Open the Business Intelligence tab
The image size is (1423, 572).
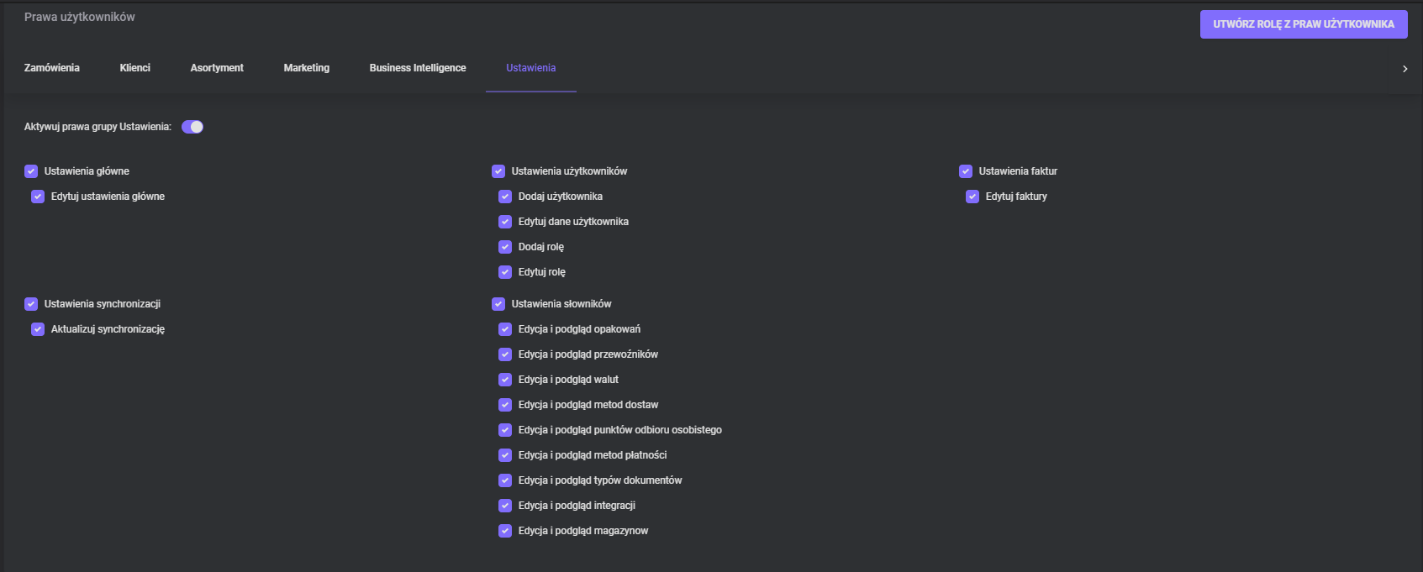(x=417, y=68)
